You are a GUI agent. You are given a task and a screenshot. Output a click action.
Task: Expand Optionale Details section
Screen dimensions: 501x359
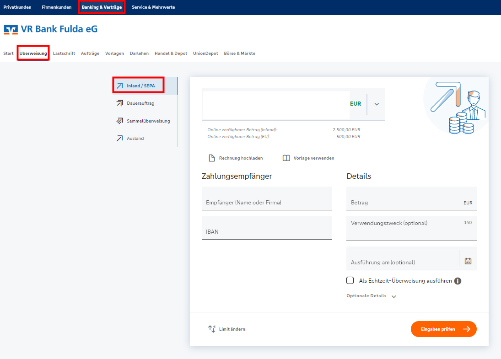coord(371,296)
